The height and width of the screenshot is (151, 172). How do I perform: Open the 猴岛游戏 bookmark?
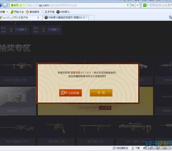coord(32,12)
